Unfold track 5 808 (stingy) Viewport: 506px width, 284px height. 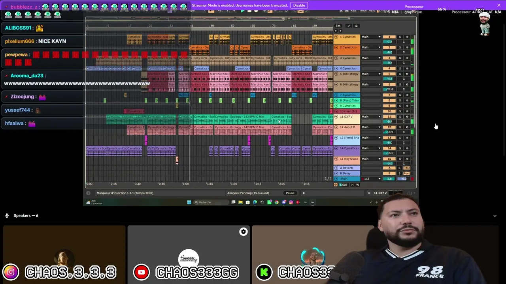336,74
